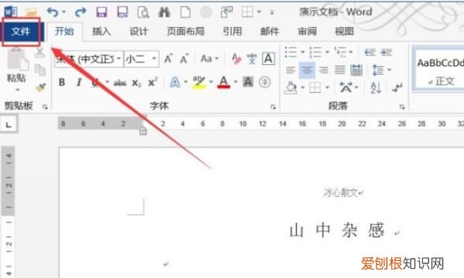Toggle Character Shading A icon
This screenshot has height=278, width=464.
click(248, 82)
